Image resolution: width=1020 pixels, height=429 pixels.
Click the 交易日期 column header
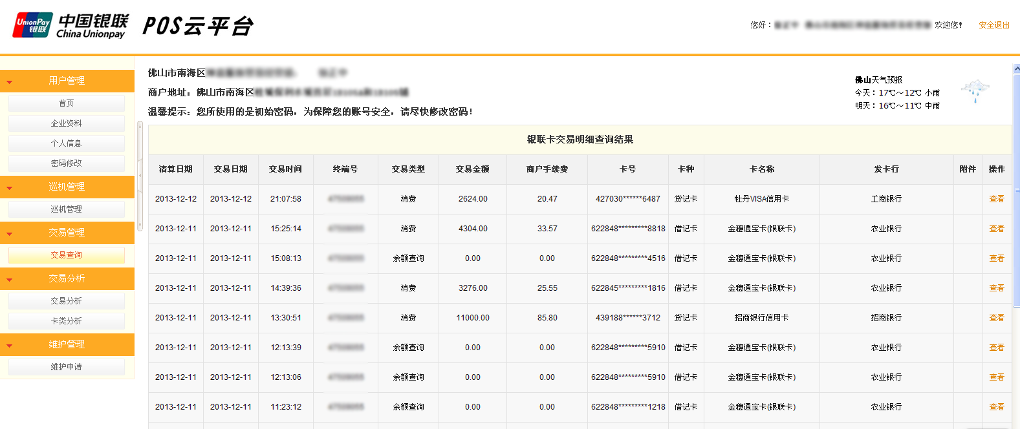(x=231, y=169)
